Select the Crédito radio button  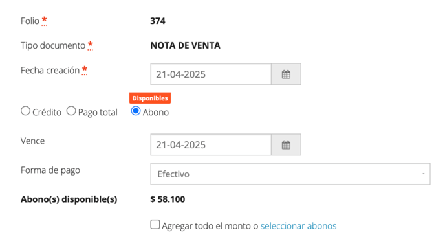click(x=25, y=111)
